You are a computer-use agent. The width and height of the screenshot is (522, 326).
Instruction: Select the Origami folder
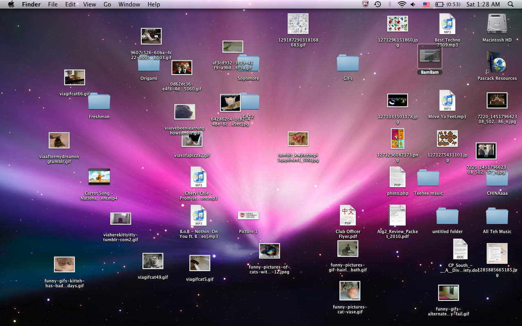[149, 65]
